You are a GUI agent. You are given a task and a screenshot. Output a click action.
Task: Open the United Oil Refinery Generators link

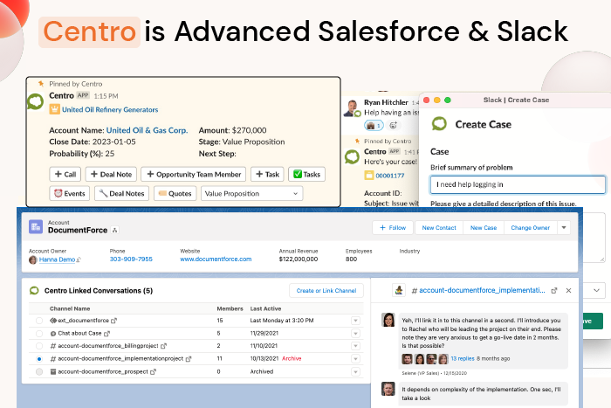coord(110,109)
